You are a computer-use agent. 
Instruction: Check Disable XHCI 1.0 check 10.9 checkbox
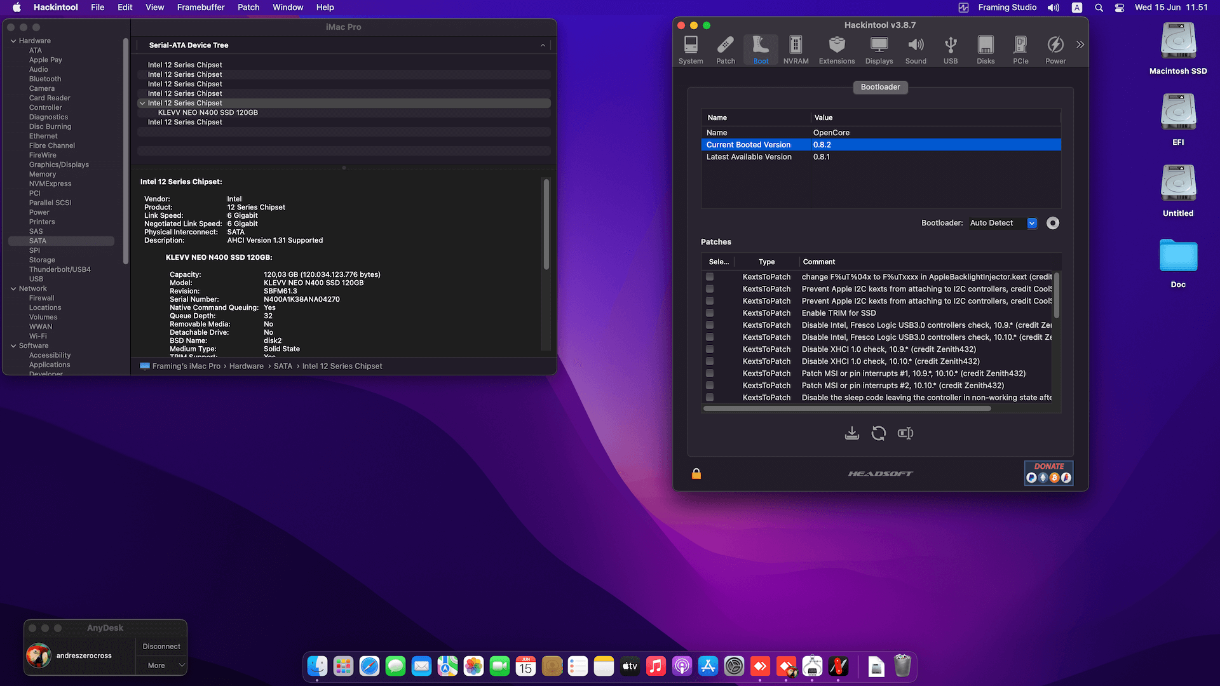(x=710, y=349)
